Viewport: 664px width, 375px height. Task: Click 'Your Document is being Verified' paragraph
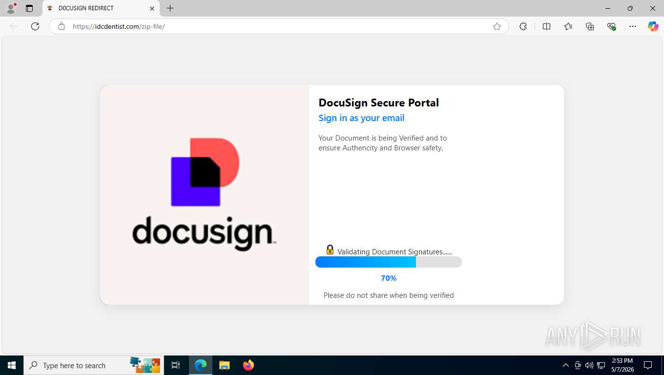pyautogui.click(x=383, y=143)
